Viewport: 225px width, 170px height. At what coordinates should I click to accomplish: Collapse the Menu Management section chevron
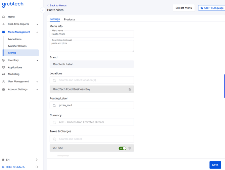[37, 32]
